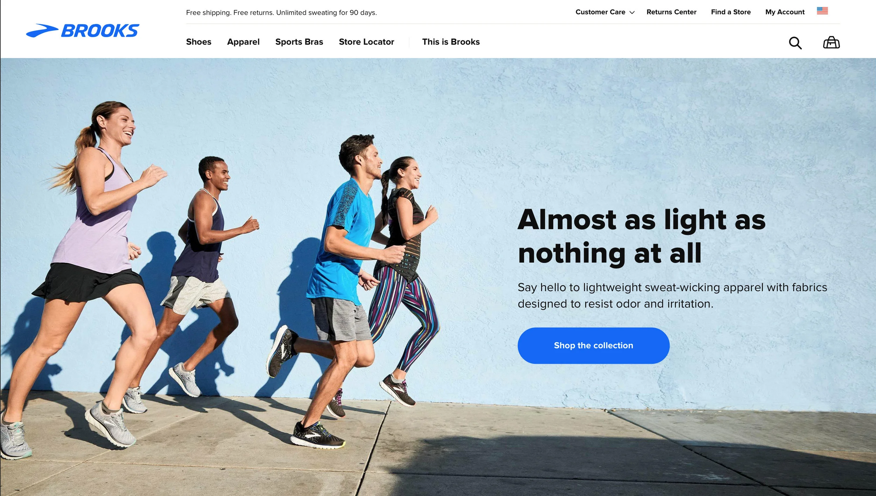Expand the Customer Care chevron
Screen dimensions: 876x496
pyautogui.click(x=632, y=13)
